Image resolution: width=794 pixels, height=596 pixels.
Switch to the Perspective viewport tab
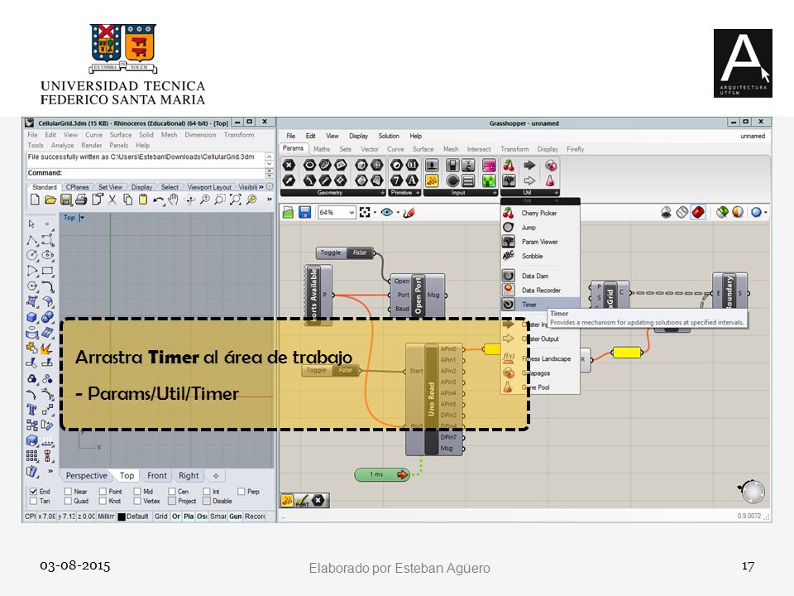87,476
